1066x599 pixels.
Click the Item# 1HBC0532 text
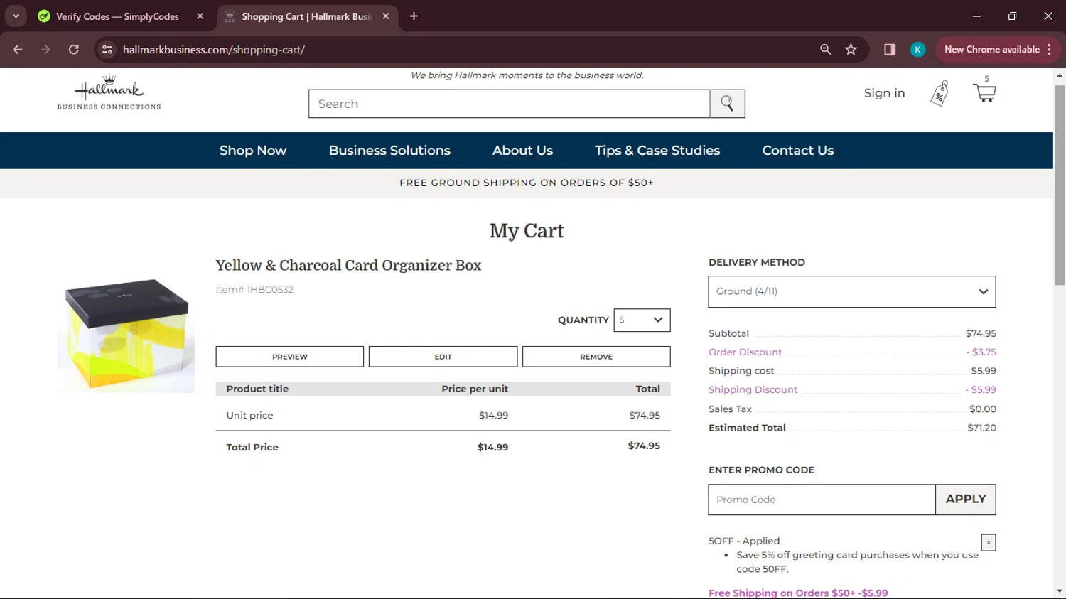[254, 289]
